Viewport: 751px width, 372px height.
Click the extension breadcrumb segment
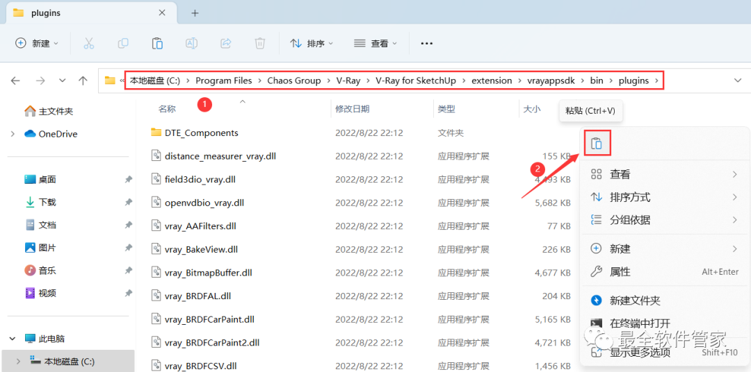click(492, 81)
